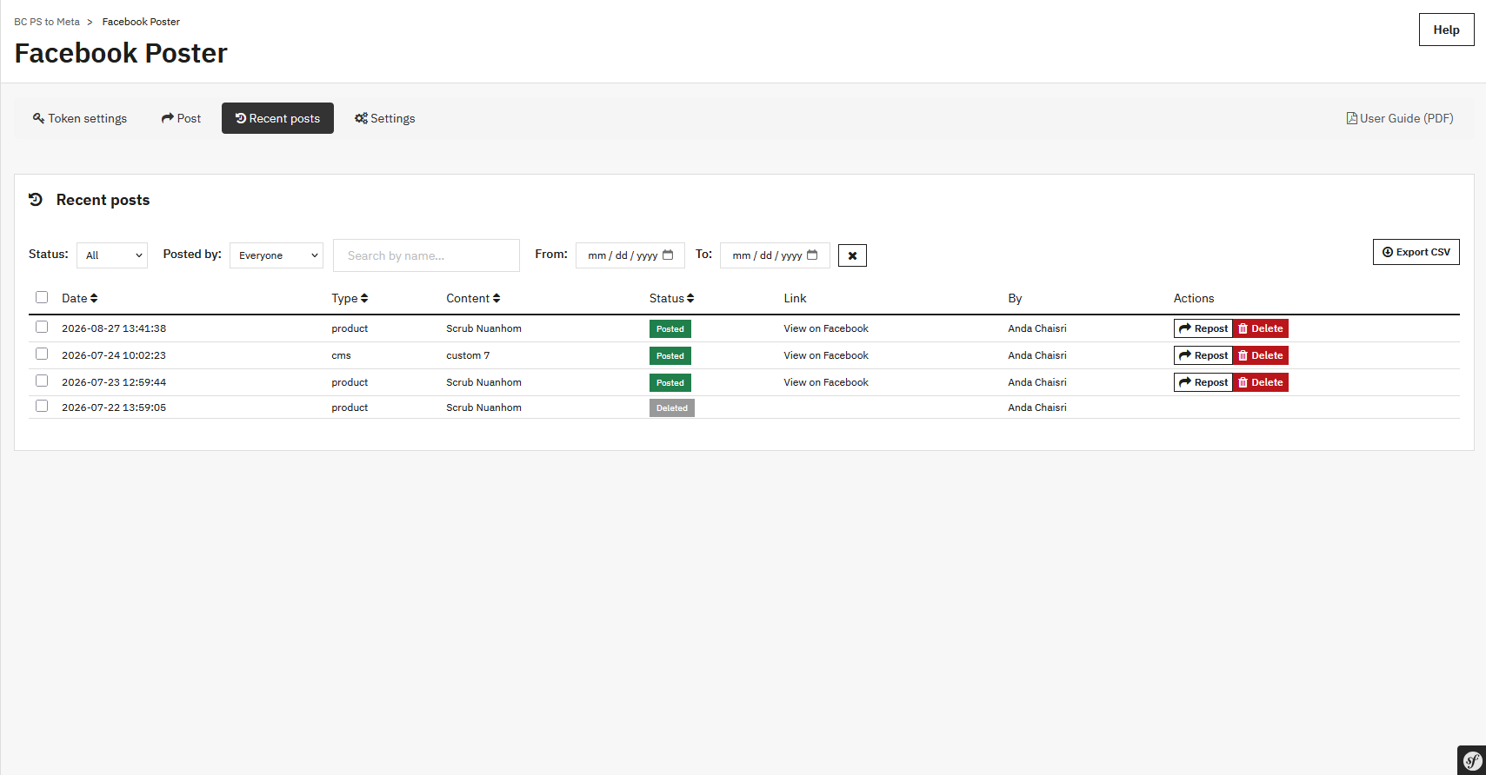Export the posts list as CSV
This screenshot has width=1486, height=775.
coord(1416,252)
